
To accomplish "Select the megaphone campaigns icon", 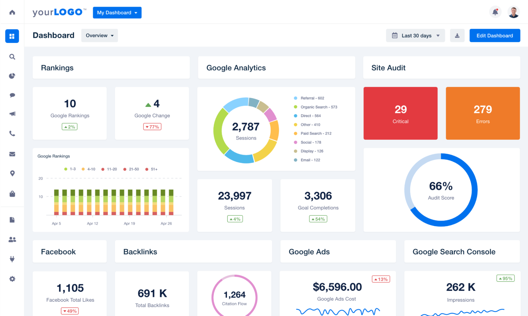I will (12, 113).
